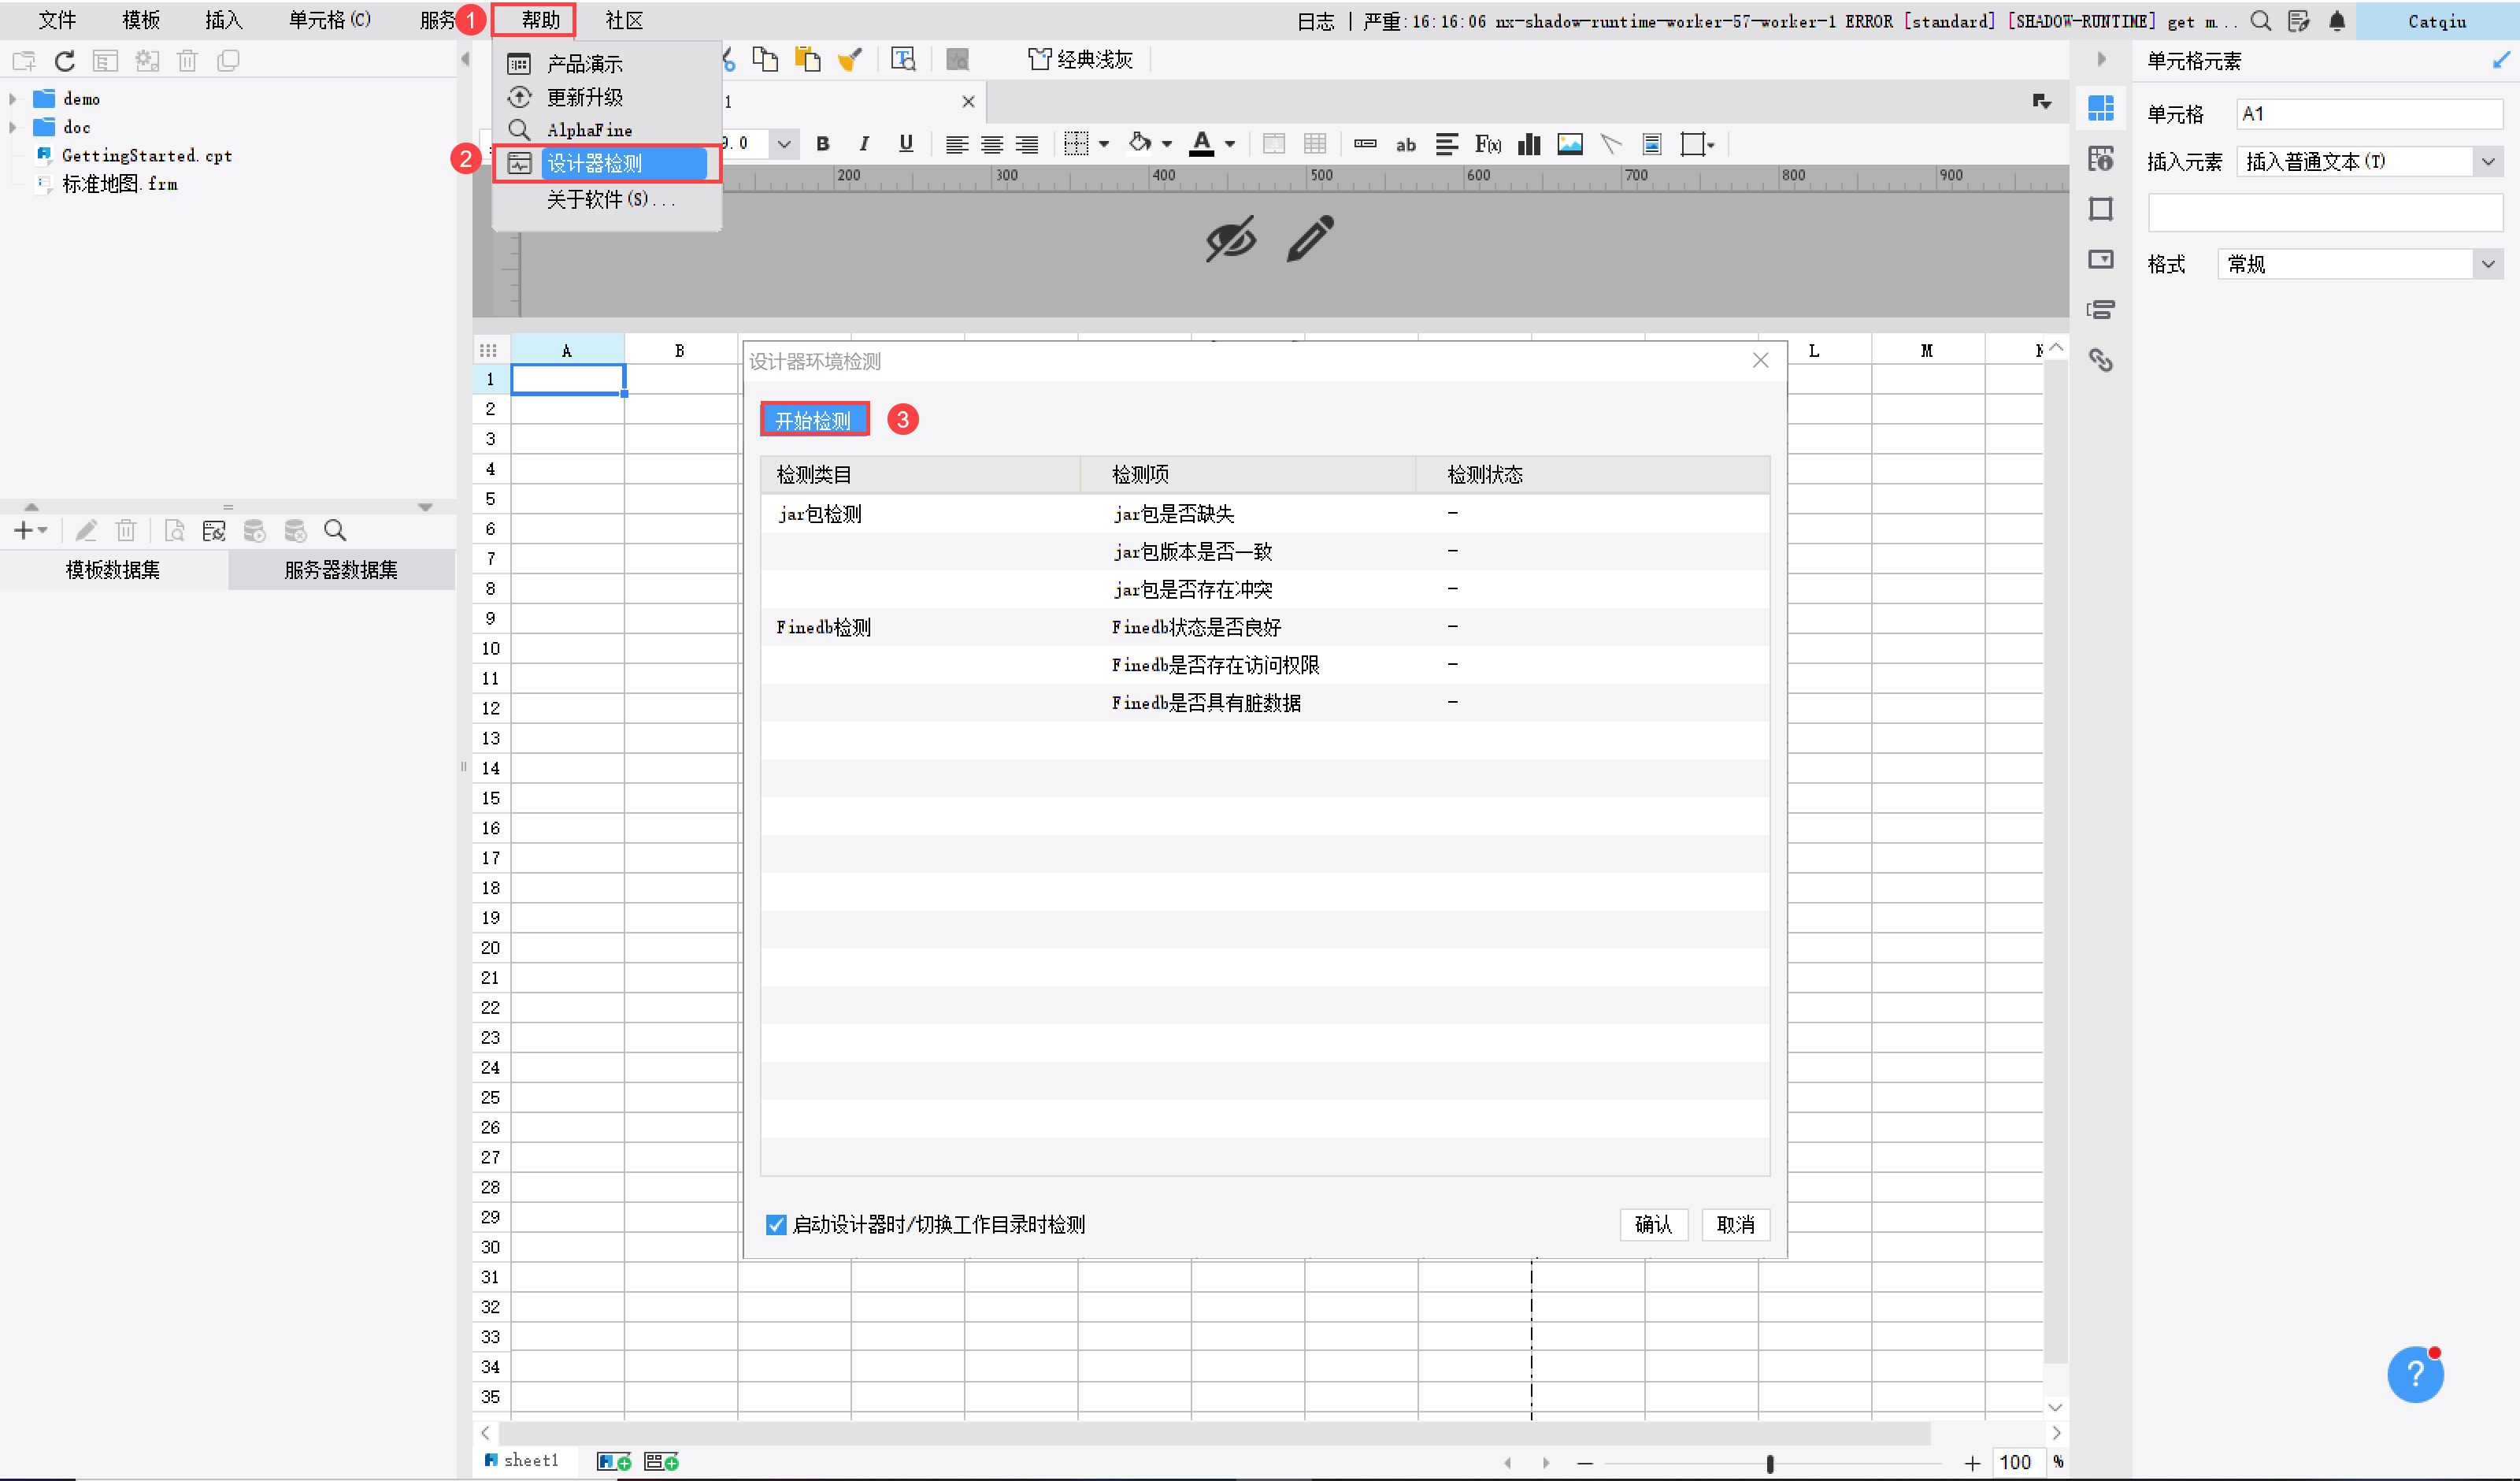Click the pencil edit icon in preview area
The image size is (2520, 1481).
pyautogui.click(x=1309, y=238)
